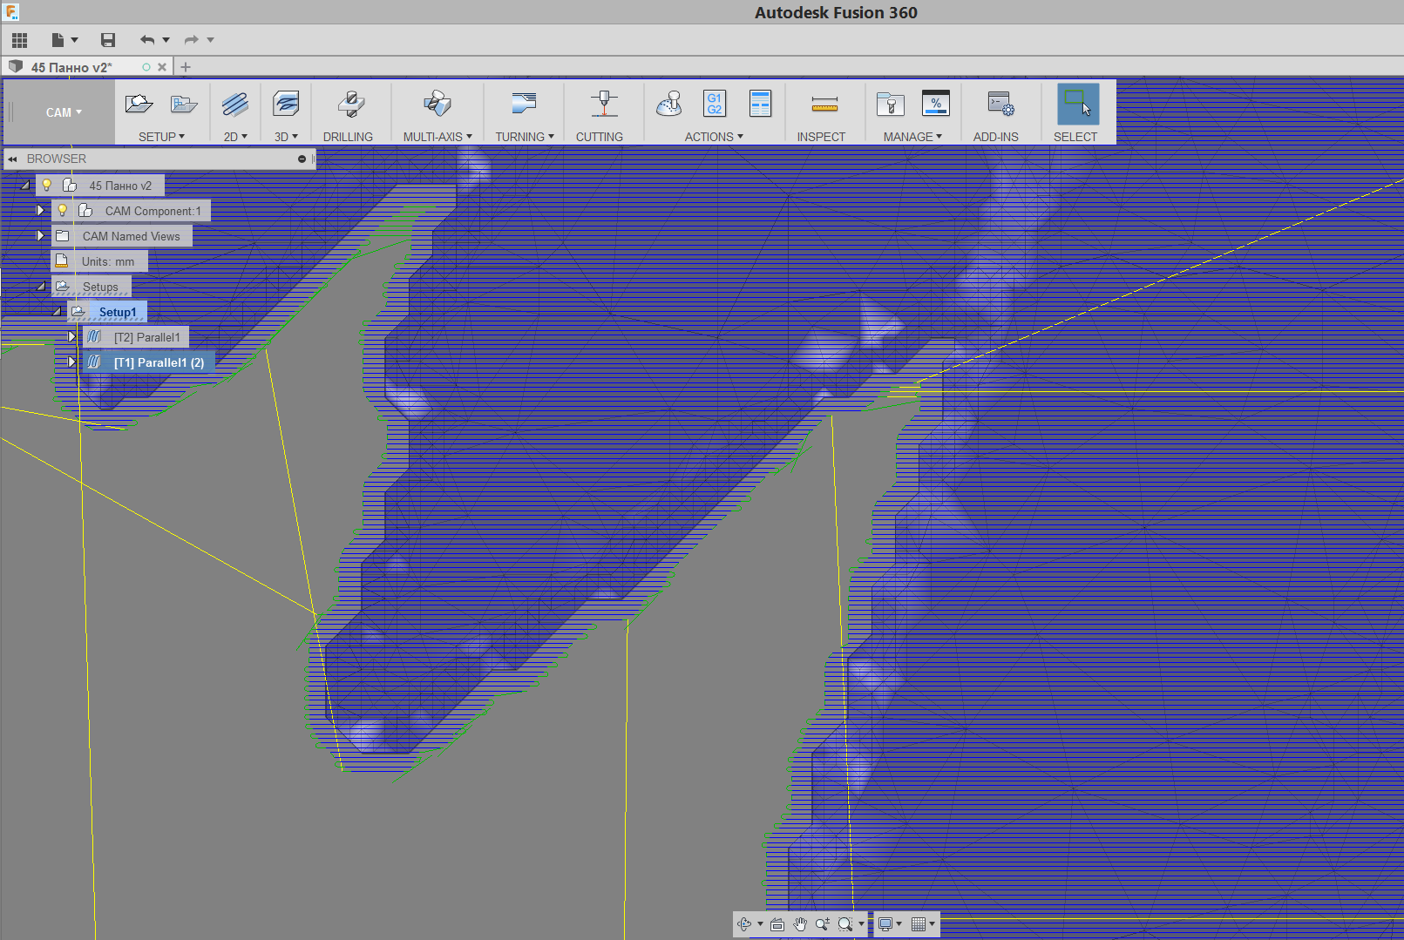
Task: Close the 45 Панно v2 tab
Action: (162, 67)
